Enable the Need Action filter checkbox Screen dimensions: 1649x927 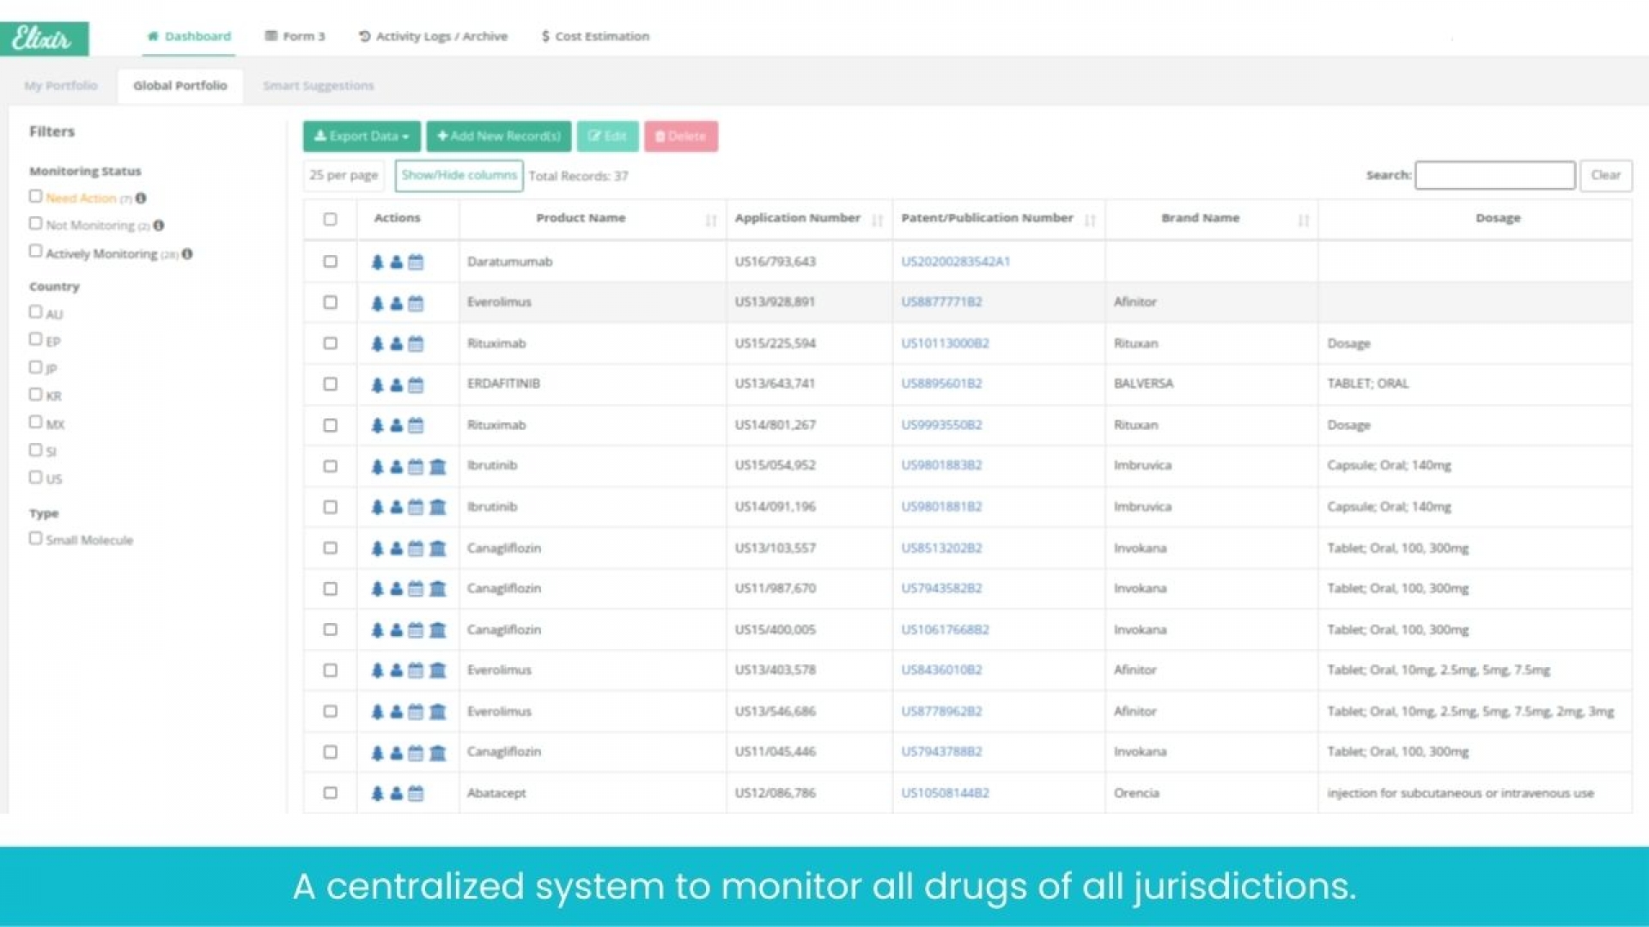(35, 197)
